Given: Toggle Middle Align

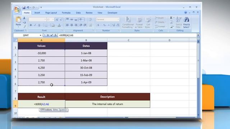Looking at the screenshot, I should pos(72,19).
